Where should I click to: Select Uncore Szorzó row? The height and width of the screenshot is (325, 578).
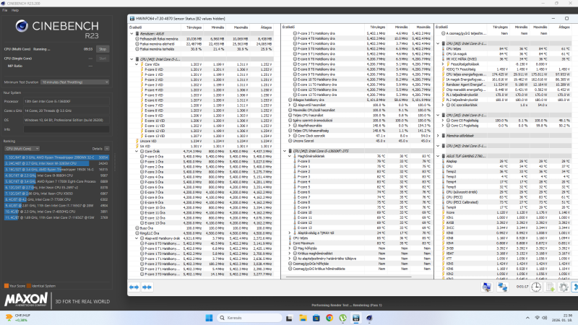click(358, 141)
